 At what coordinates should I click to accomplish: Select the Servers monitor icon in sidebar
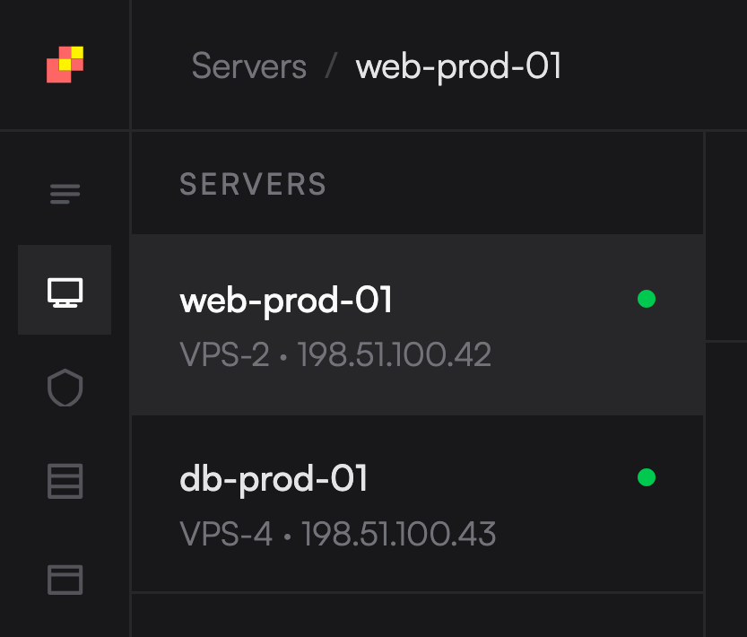click(65, 291)
